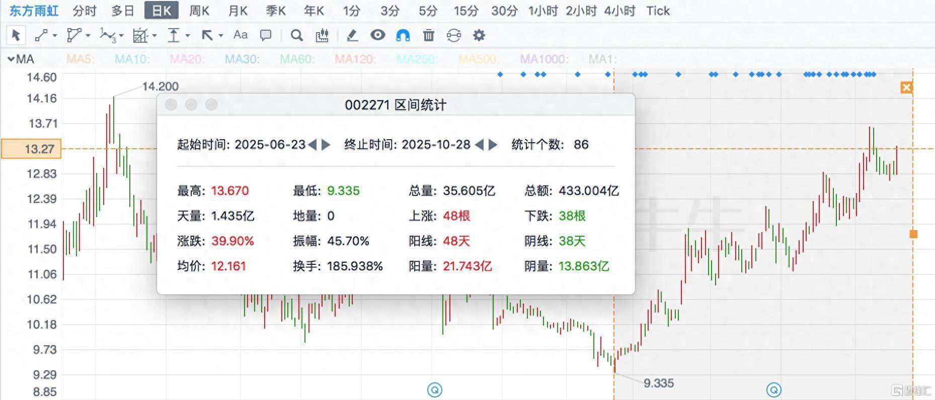Image resolution: width=935 pixels, height=400 pixels.
Task: Select the highlighter pen tool
Action: tap(352, 35)
